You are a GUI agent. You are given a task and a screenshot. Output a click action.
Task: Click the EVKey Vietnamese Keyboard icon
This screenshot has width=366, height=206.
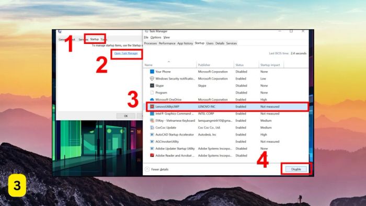point(152,120)
